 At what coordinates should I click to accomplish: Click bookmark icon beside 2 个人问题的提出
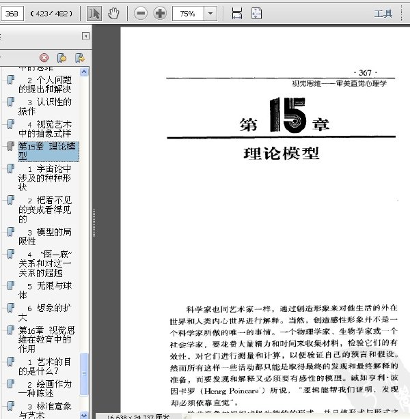pos(11,80)
